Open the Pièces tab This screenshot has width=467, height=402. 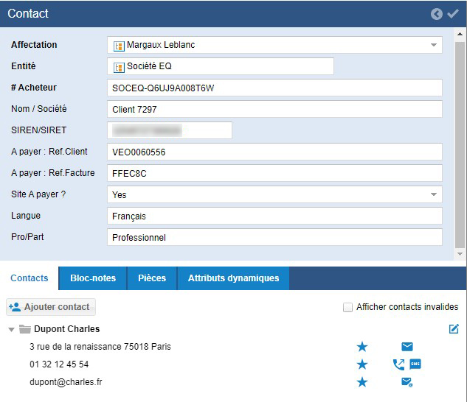click(x=152, y=278)
